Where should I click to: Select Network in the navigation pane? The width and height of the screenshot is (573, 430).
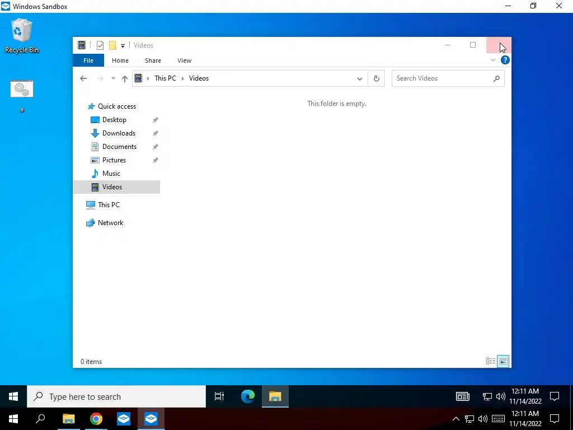(110, 223)
